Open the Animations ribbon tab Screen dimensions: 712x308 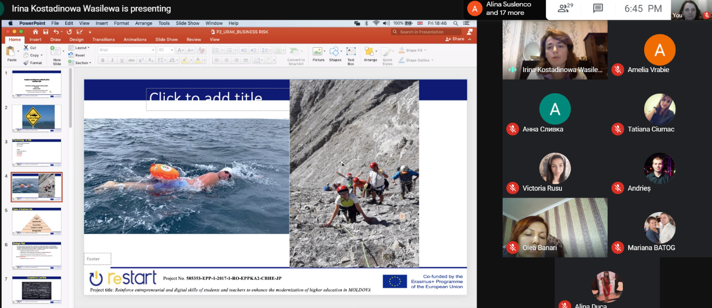pos(135,39)
